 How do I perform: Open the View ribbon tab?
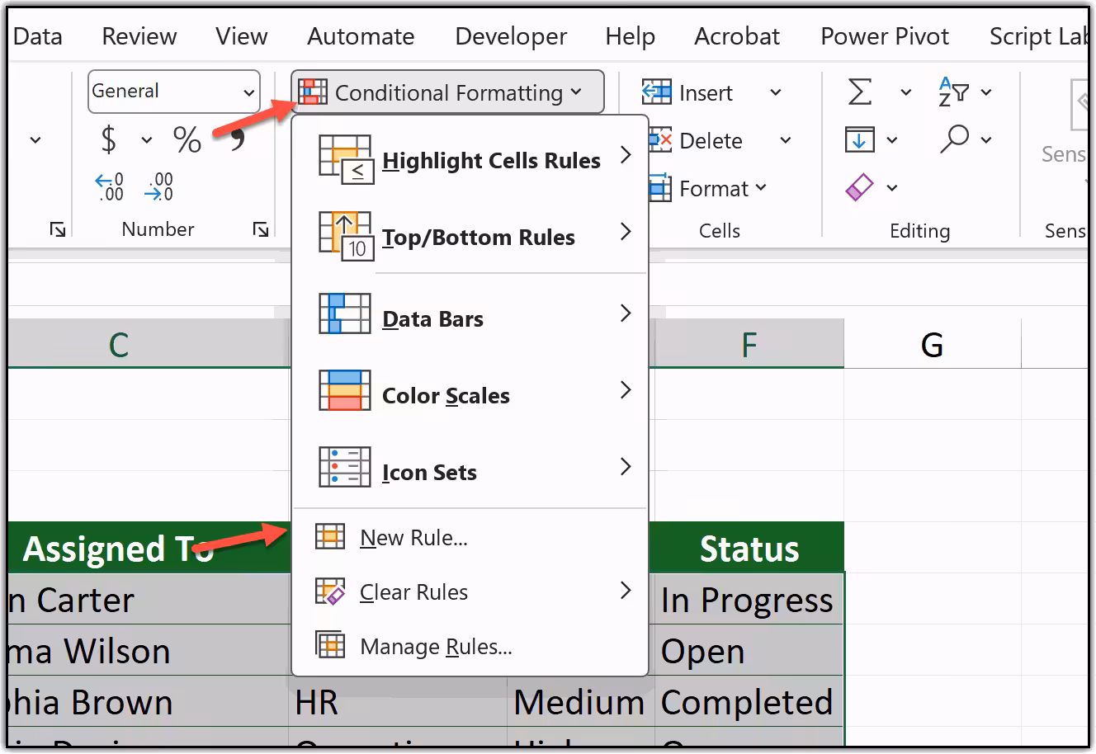click(242, 36)
